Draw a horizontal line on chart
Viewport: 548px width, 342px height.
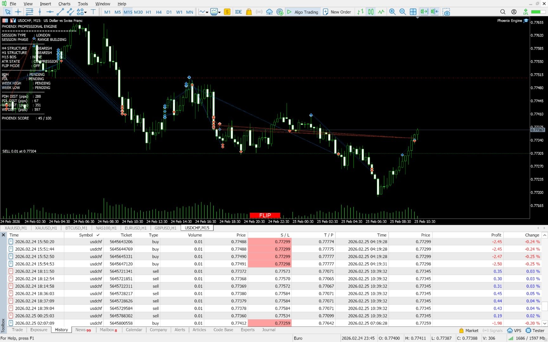(x=50, y=12)
